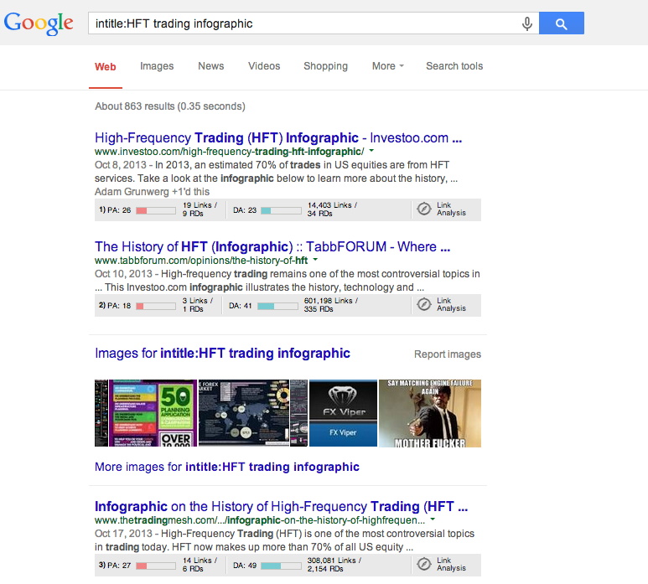Viewport: 648px width, 584px height.
Task: Click the microphone voice search icon
Action: click(527, 23)
